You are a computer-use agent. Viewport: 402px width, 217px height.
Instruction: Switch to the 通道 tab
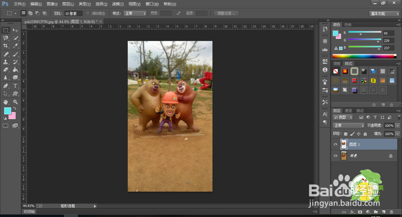[x=348, y=111]
